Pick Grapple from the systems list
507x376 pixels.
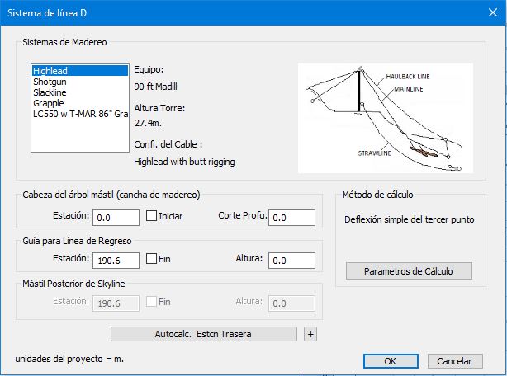(x=50, y=104)
